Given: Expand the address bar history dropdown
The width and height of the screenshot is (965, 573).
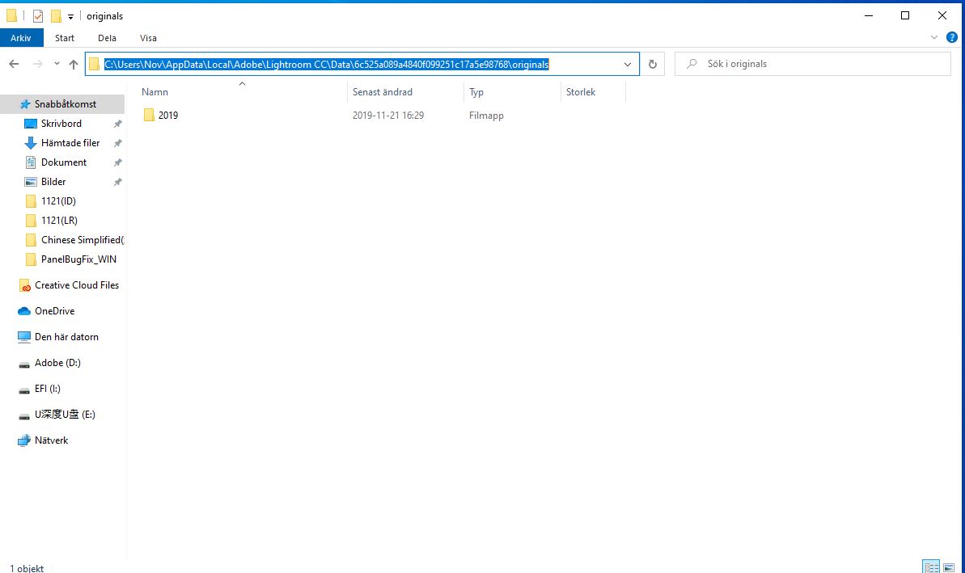Looking at the screenshot, I should 627,64.
